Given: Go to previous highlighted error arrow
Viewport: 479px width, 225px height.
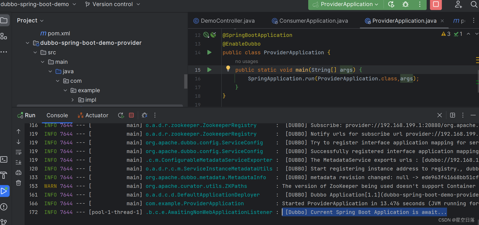Looking at the screenshot, I should [468, 34].
